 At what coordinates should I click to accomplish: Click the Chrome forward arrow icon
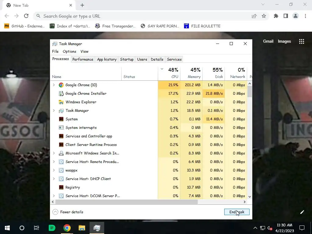[x=16, y=16]
